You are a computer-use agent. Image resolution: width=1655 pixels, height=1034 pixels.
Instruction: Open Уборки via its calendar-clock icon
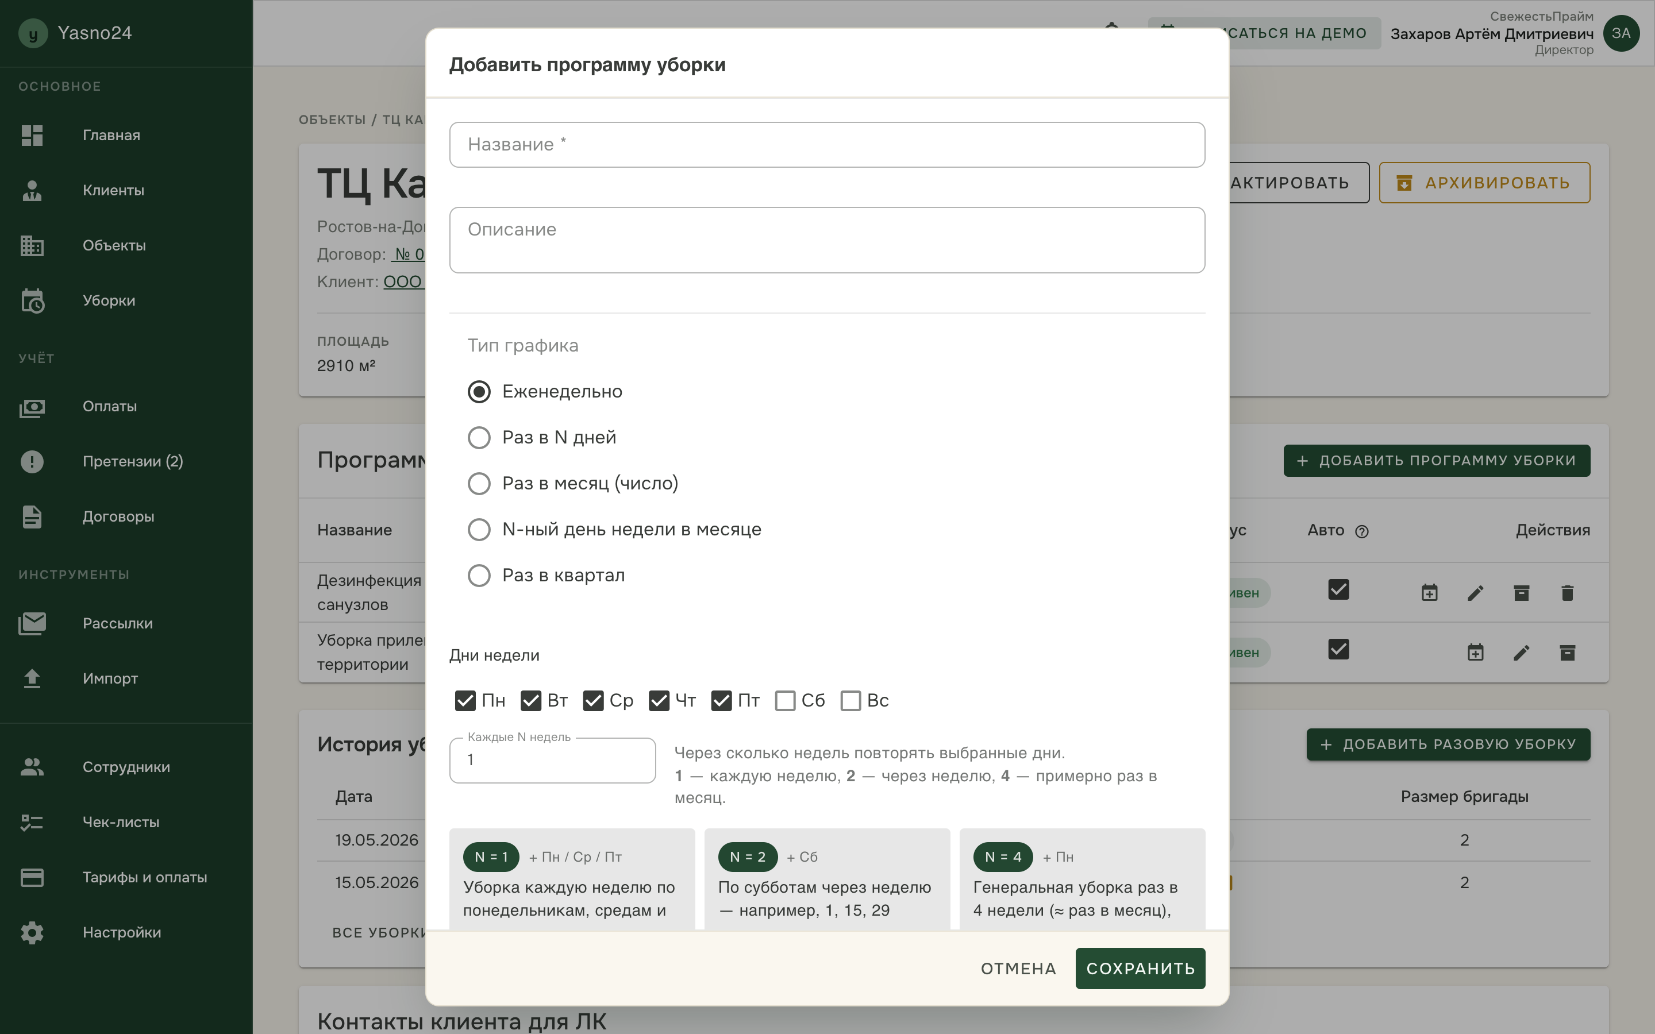pyautogui.click(x=32, y=301)
